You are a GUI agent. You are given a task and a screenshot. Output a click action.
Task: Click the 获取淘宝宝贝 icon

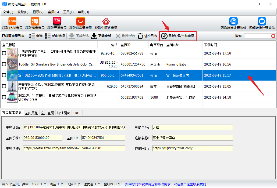[x=35, y=21]
